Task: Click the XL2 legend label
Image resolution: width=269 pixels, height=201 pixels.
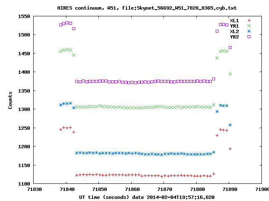Action: pos(235,31)
